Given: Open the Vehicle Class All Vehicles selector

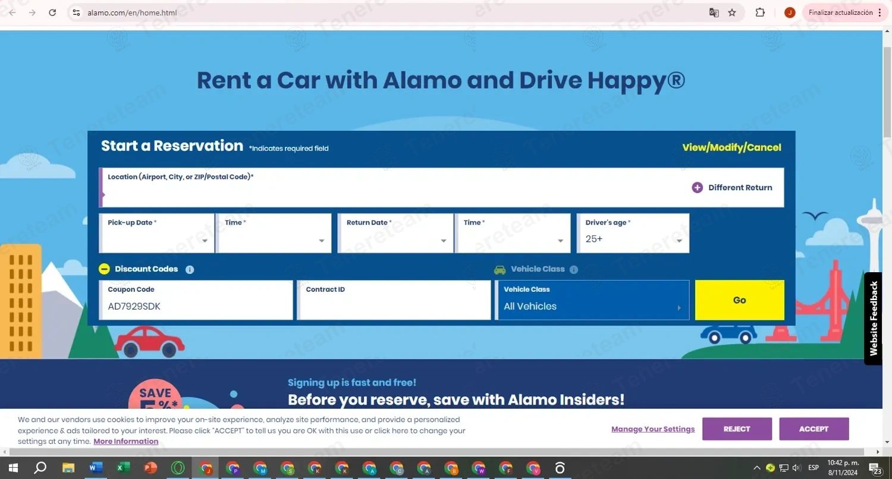Looking at the screenshot, I should click(592, 300).
